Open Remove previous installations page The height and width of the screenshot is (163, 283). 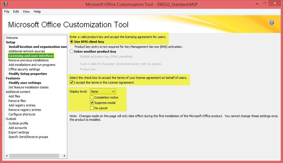click(28, 60)
